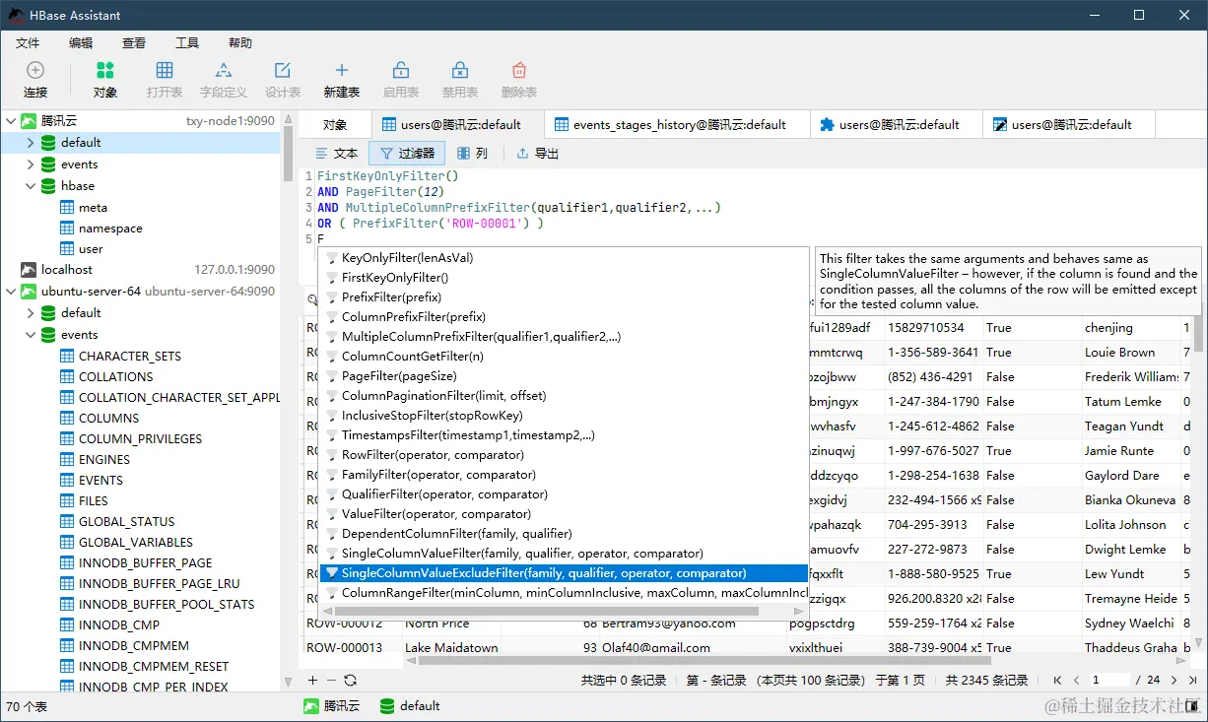The height and width of the screenshot is (722, 1208).
Task: Select the INNODB_CMPMEM_RESET table
Action: (x=154, y=666)
